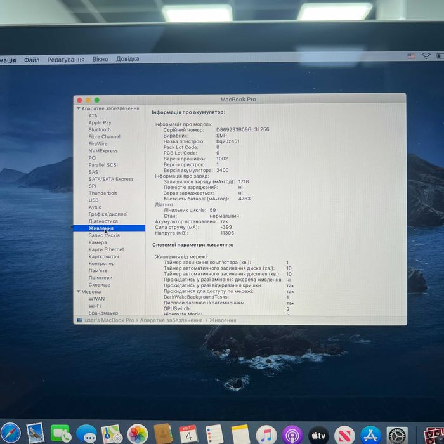
Task: Click user's MacBook Pro in path bar
Action: (109, 320)
